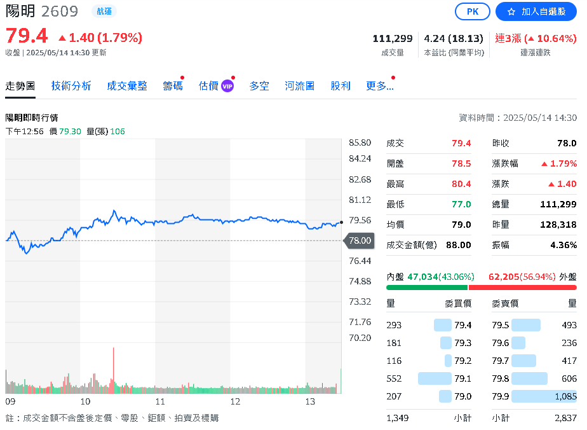Click the 連3漲 (10.64%) streak text
The image size is (587, 430).
pyautogui.click(x=536, y=38)
